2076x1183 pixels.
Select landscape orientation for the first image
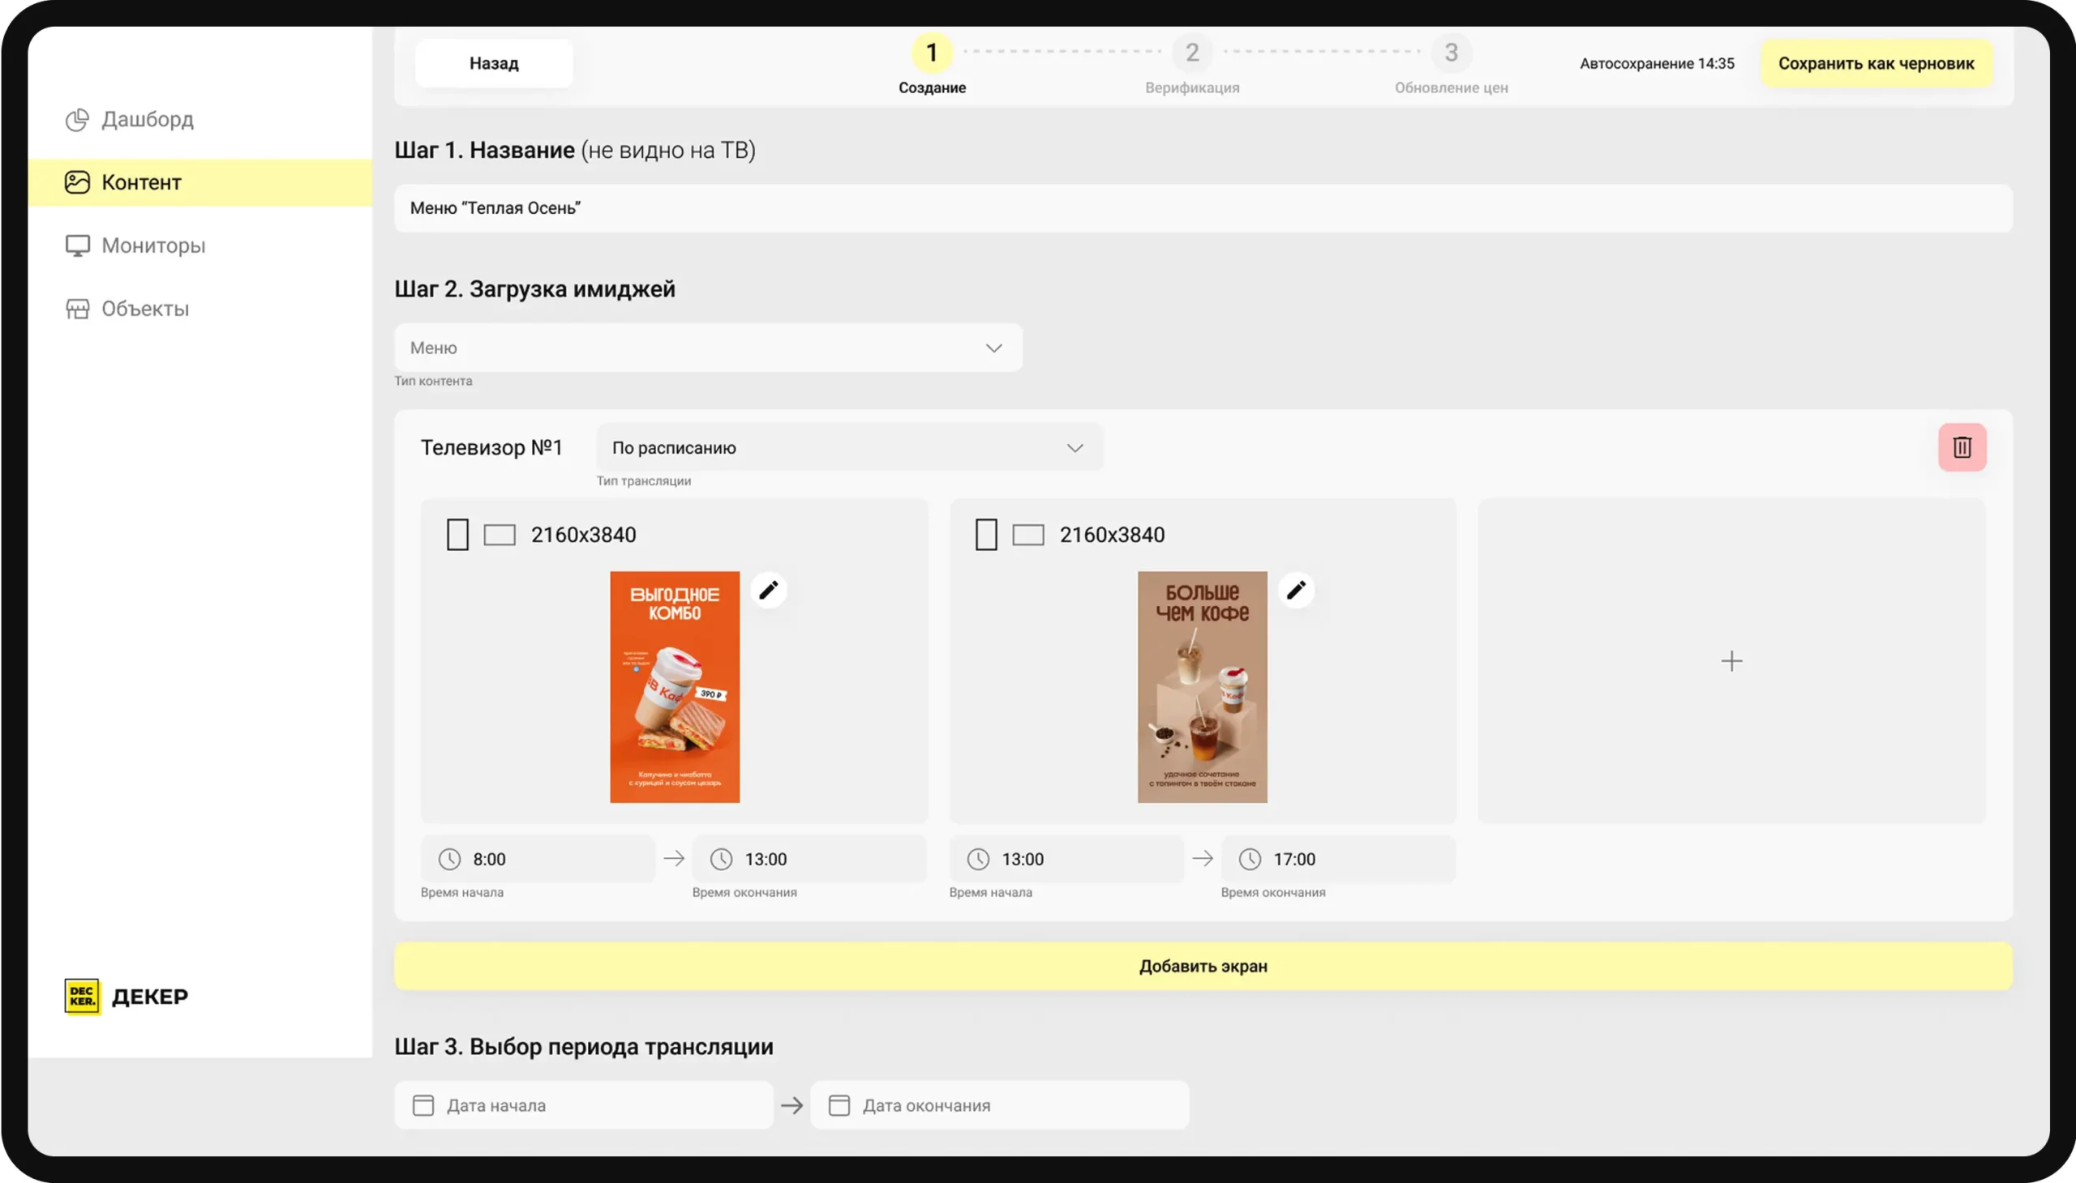[500, 535]
